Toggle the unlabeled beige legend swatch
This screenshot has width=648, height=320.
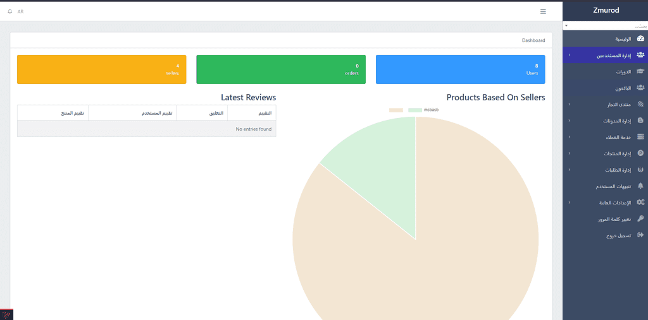tap(396, 110)
